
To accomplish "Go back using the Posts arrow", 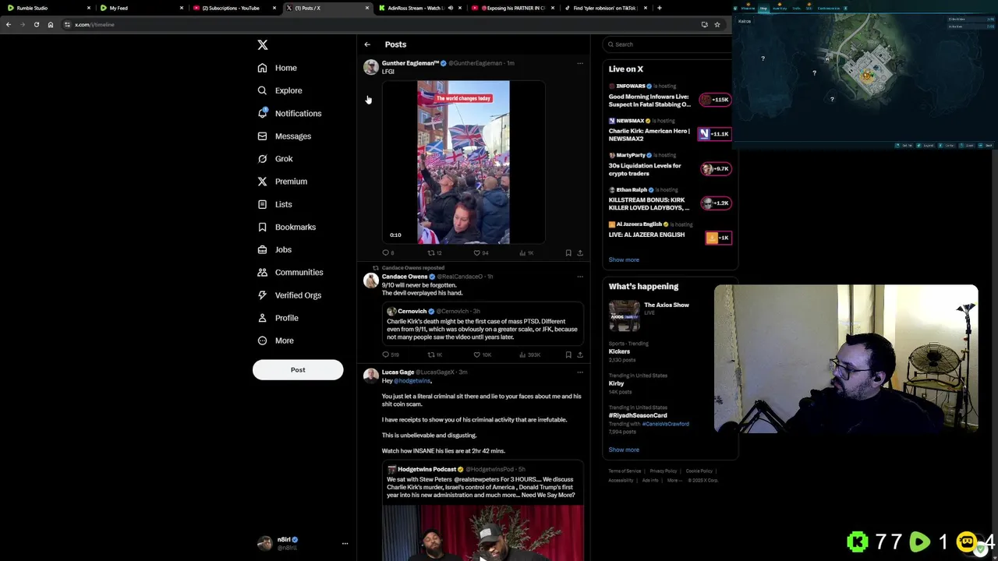I will click(367, 44).
